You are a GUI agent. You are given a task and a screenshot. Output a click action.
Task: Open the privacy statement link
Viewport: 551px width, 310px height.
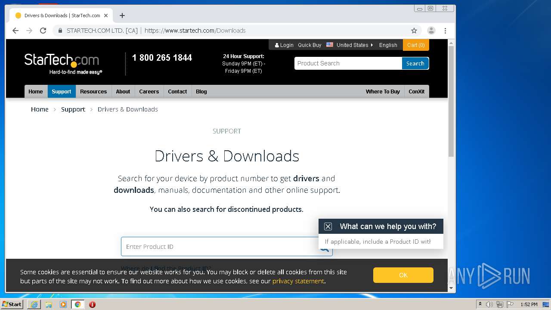(x=298, y=281)
